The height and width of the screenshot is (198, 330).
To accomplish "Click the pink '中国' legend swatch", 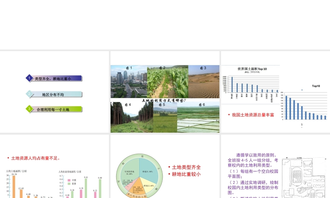I will point(69,180).
